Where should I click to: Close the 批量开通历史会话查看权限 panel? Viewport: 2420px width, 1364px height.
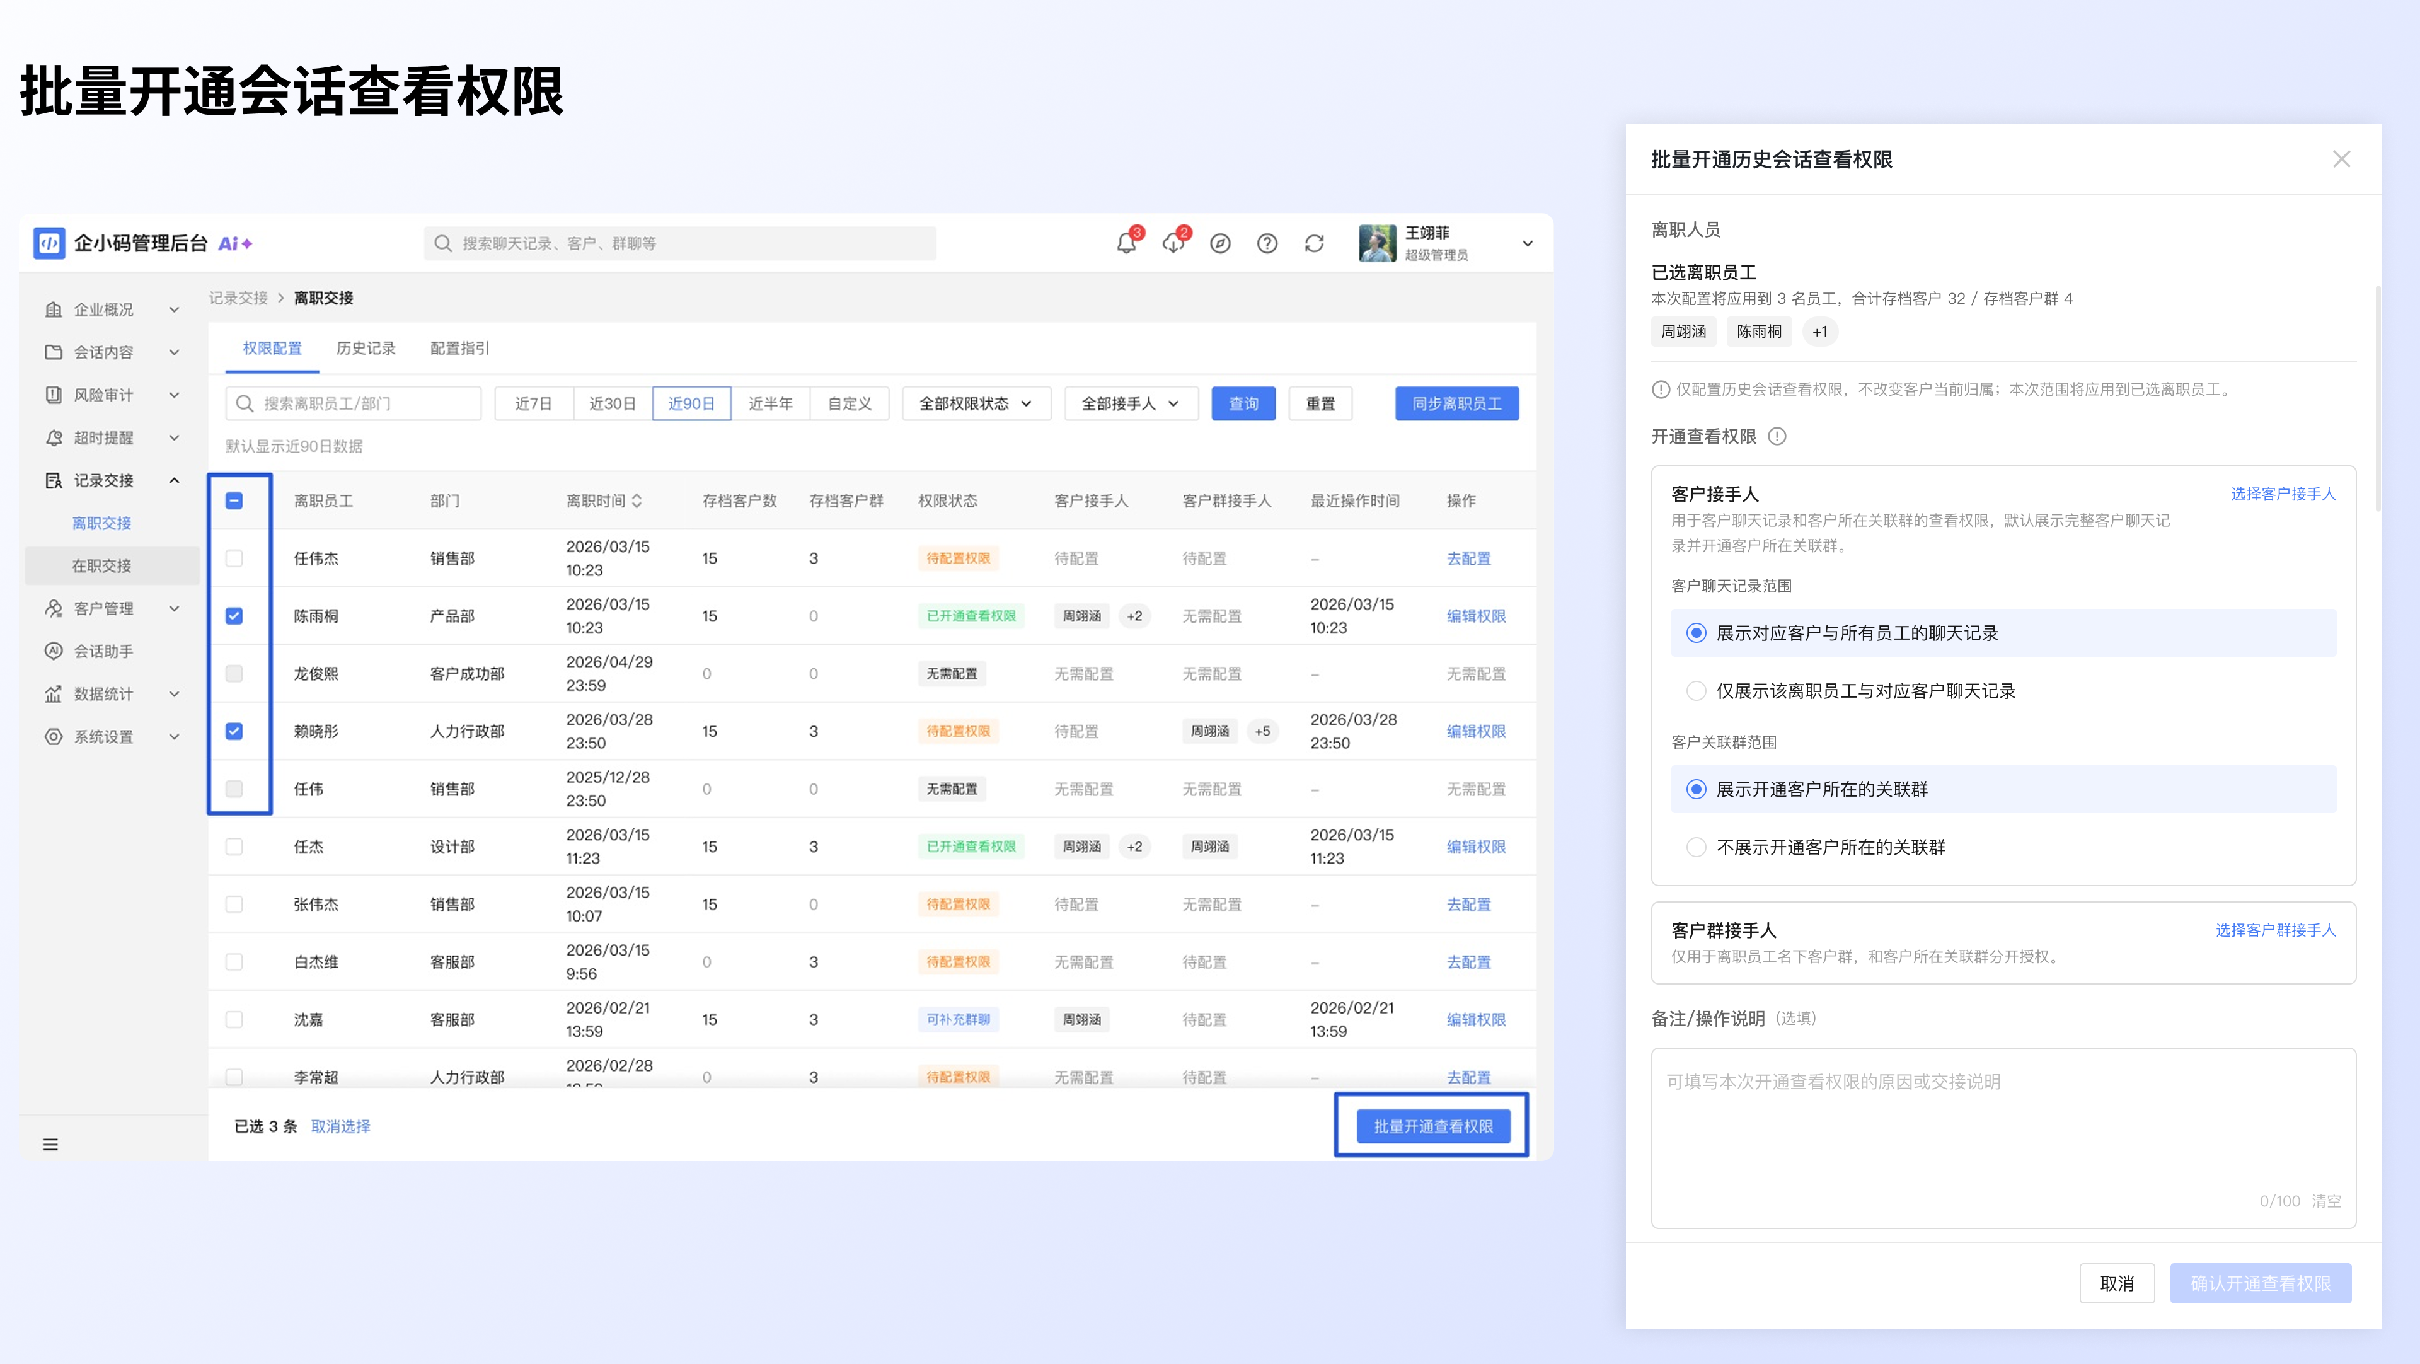tap(2342, 159)
